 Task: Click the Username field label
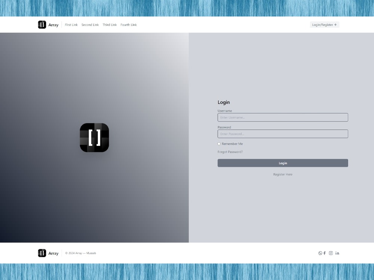click(225, 111)
